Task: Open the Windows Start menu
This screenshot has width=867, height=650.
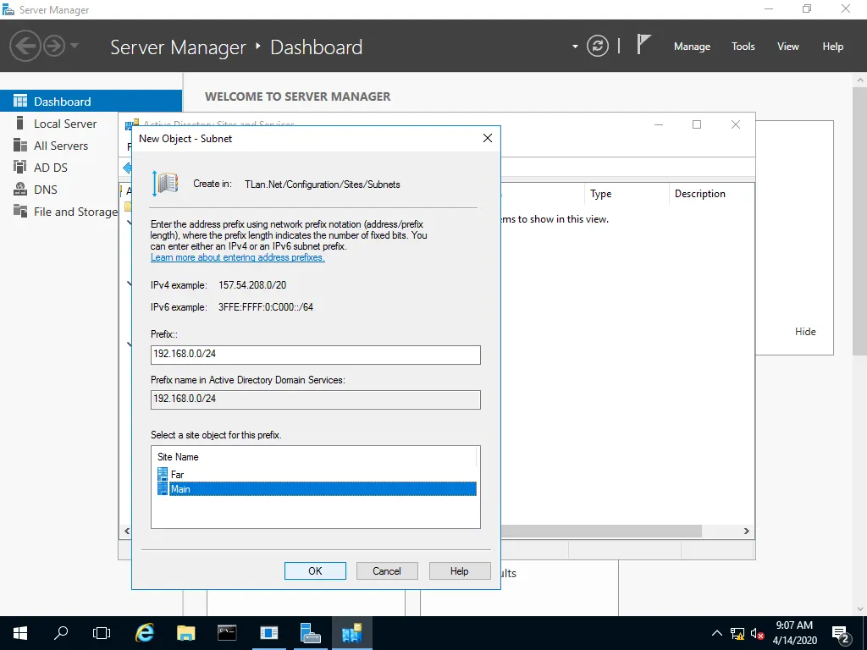Action: pos(20,633)
